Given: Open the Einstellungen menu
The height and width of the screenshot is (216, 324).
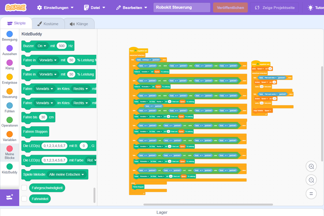Looking at the screenshot, I should click(55, 8).
